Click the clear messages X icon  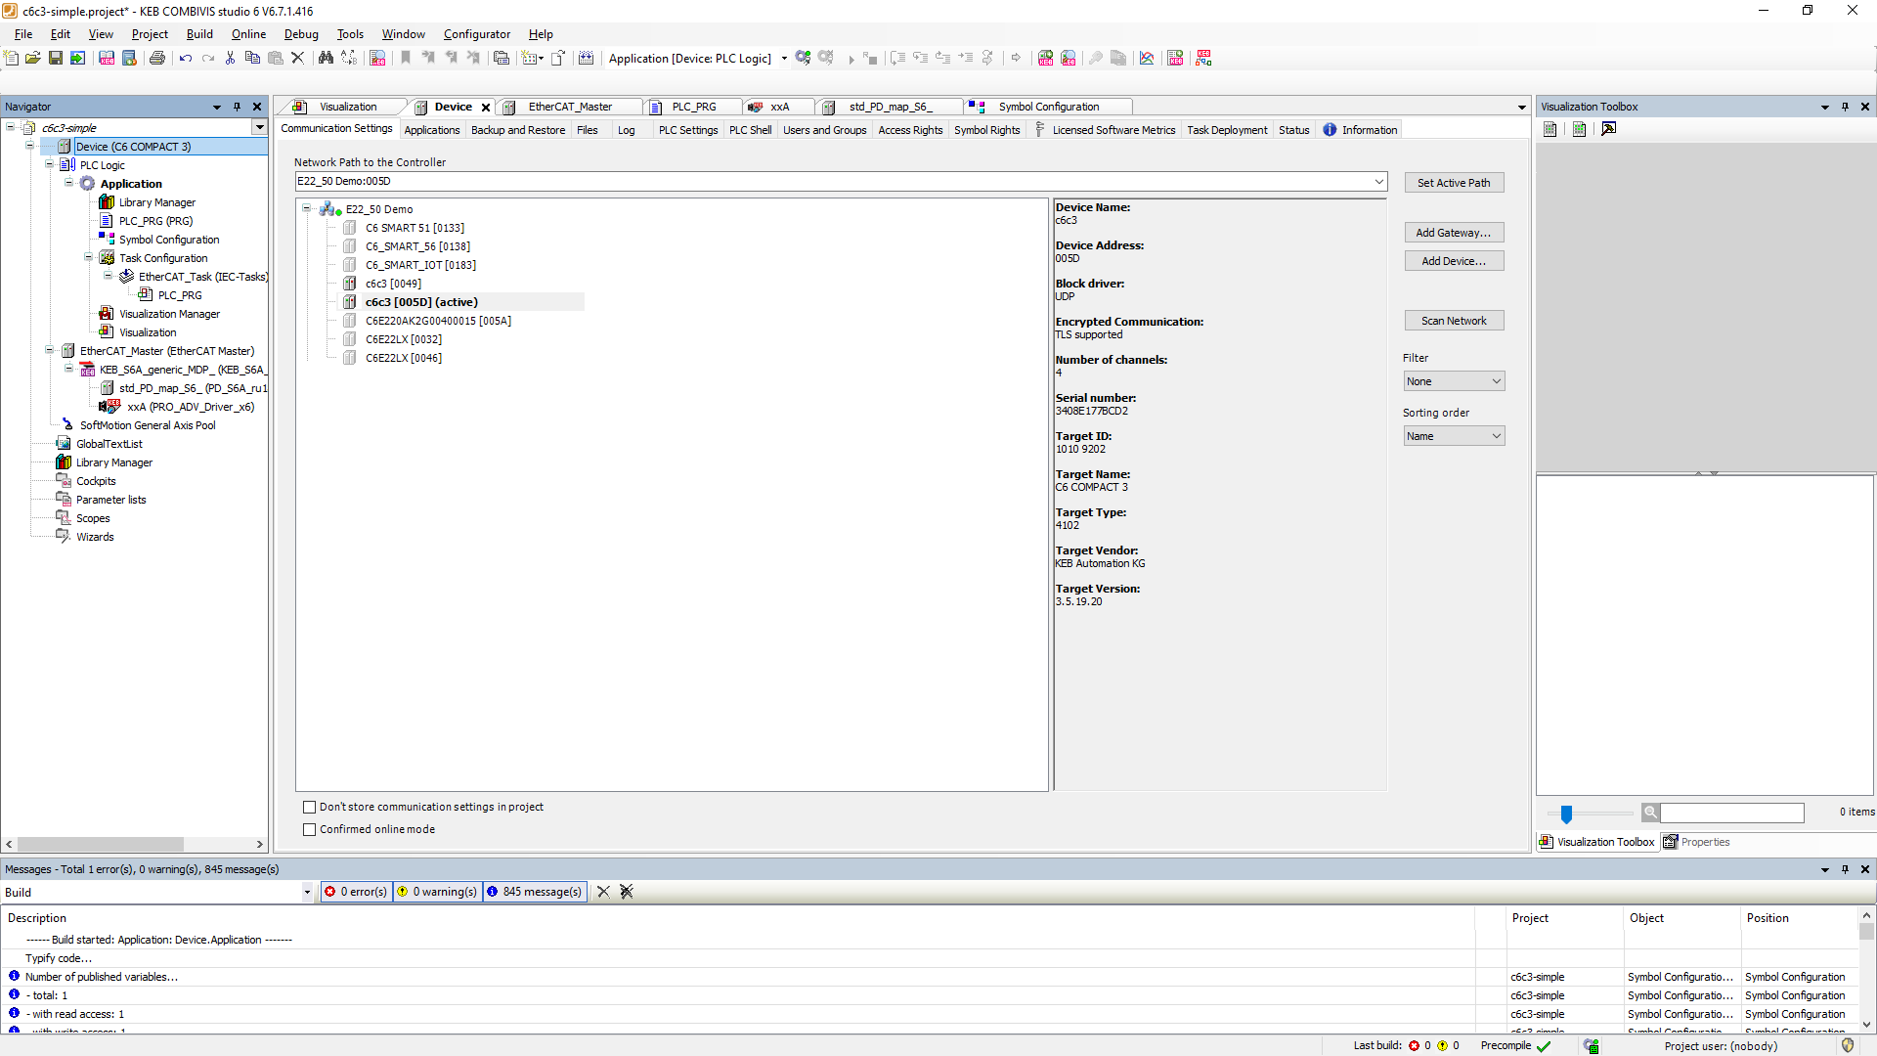603,892
